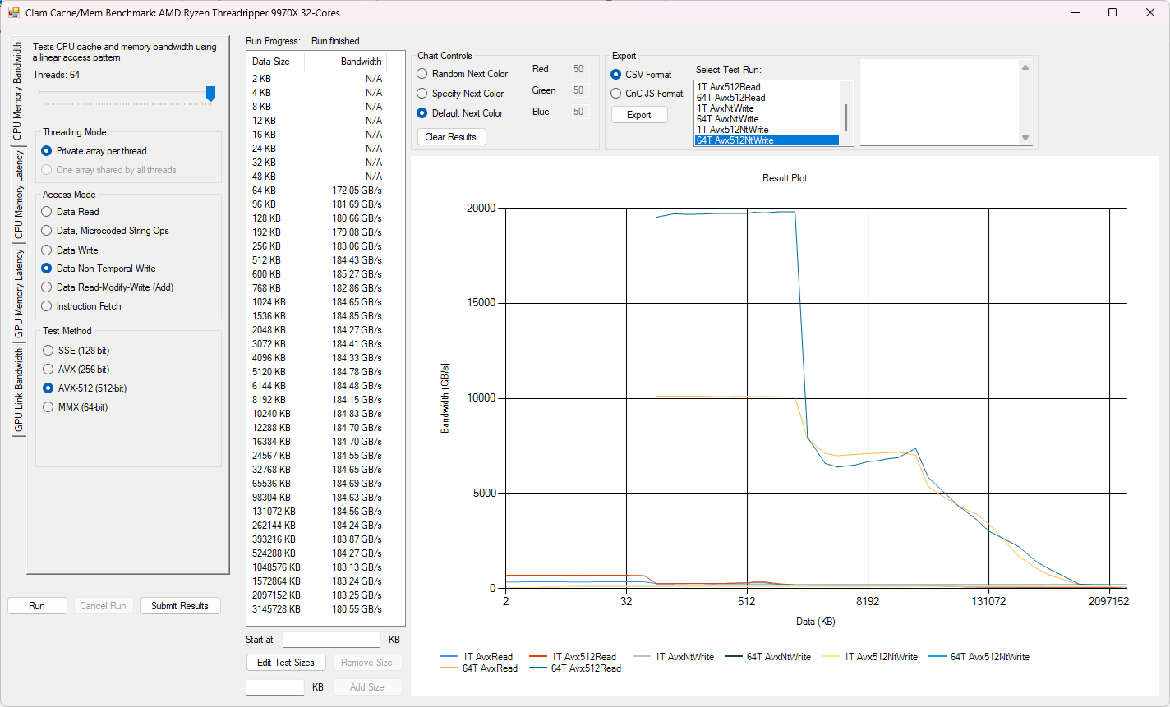Switch to CPU Memory Bandwidth tab
This screenshot has width=1170, height=707.
point(16,93)
